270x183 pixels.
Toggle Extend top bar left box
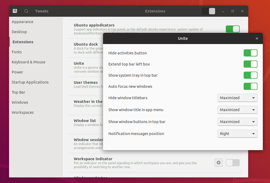tap(250, 64)
